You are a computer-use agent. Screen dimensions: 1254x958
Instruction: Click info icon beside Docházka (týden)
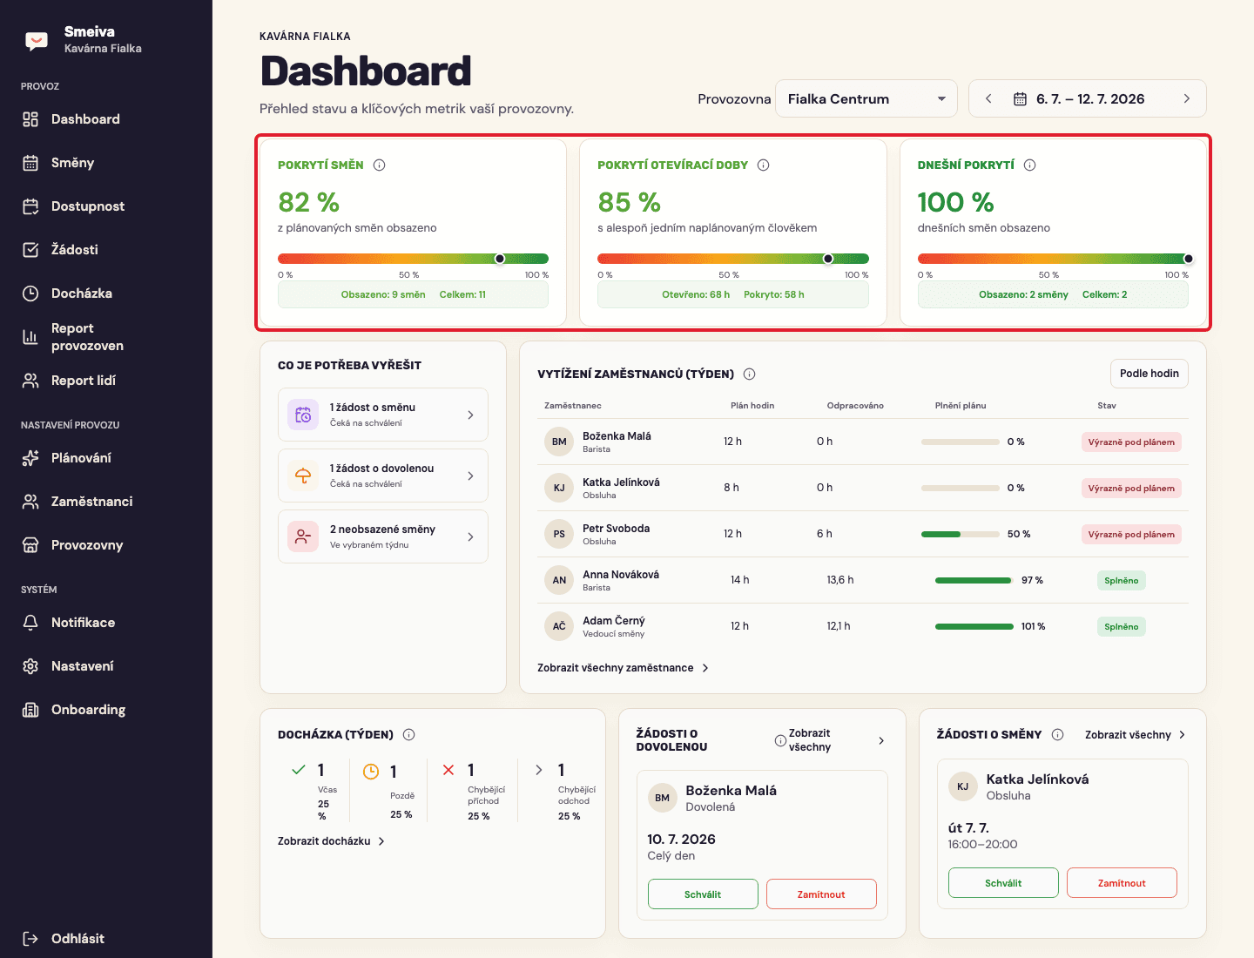pos(409,735)
